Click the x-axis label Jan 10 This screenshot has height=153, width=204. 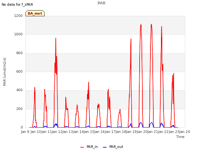(x=36, y=132)
